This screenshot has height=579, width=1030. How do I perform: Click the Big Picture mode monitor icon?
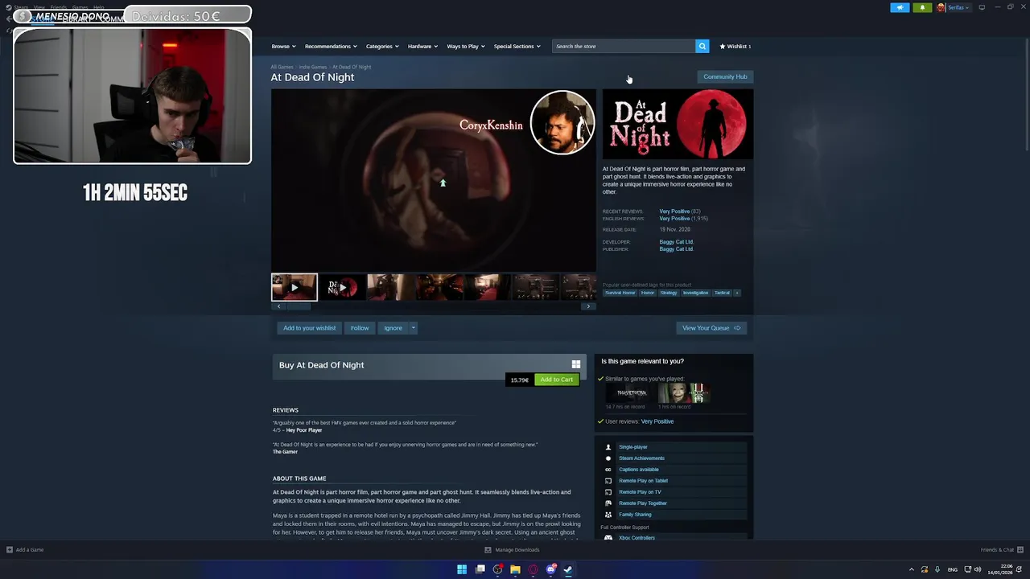982,7
